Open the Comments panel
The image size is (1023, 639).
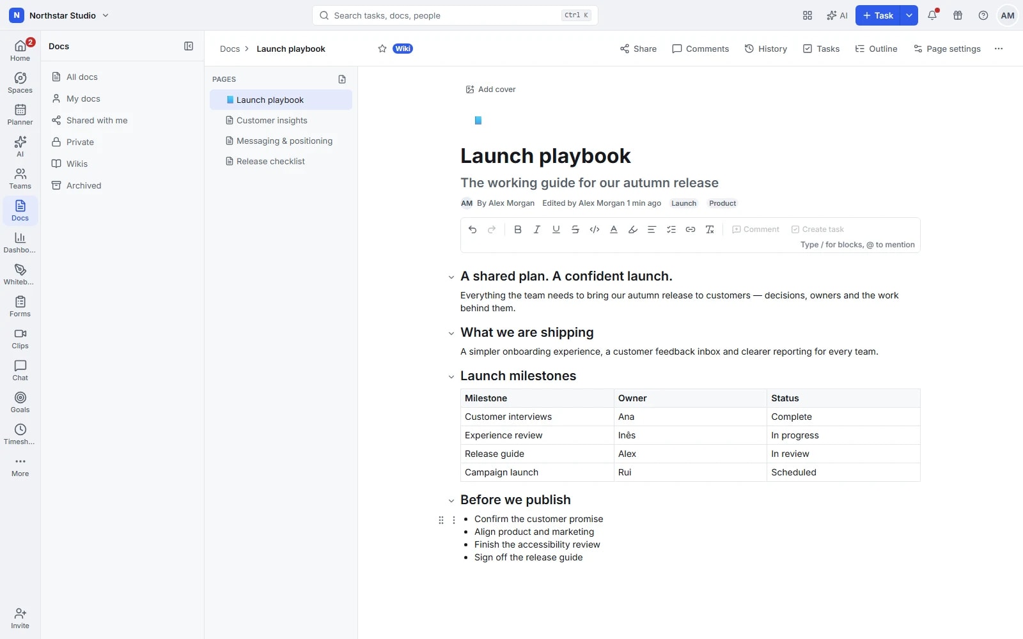(x=700, y=49)
